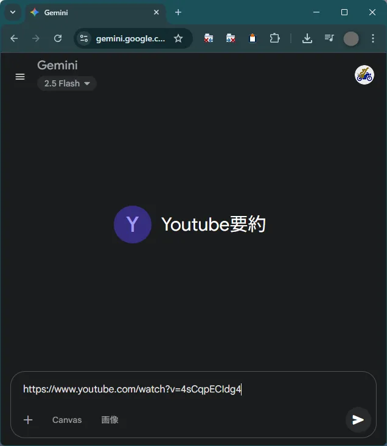Go forward to next page
The width and height of the screenshot is (387, 446).
(36, 38)
